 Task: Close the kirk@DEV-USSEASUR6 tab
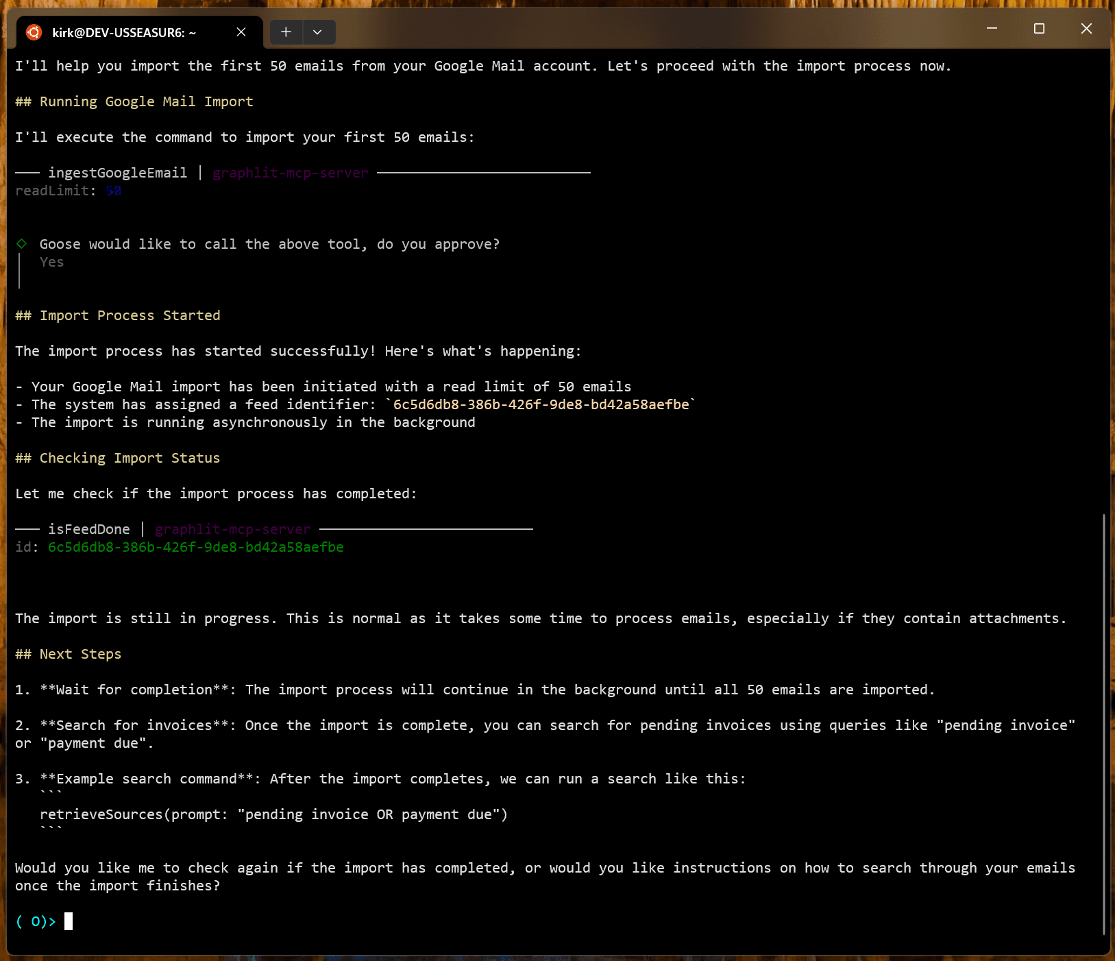point(241,32)
